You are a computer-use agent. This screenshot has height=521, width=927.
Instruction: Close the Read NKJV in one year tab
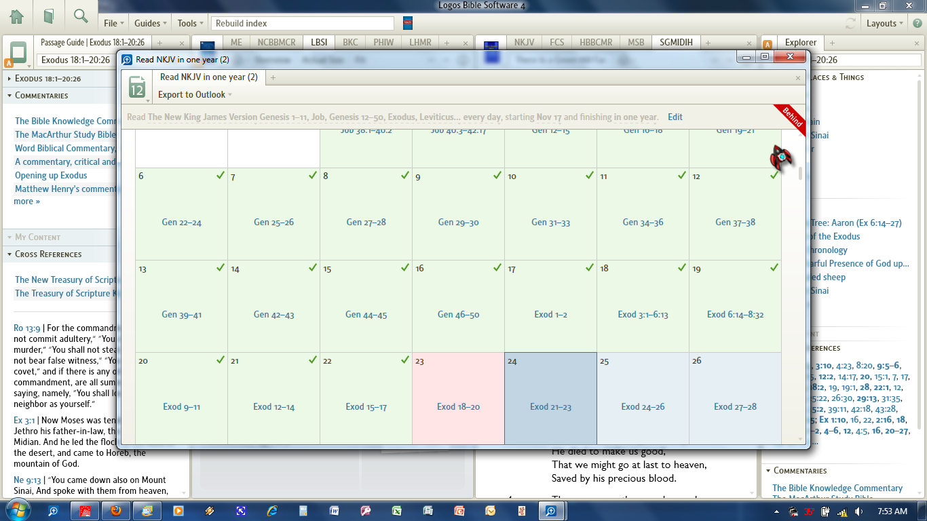point(798,78)
